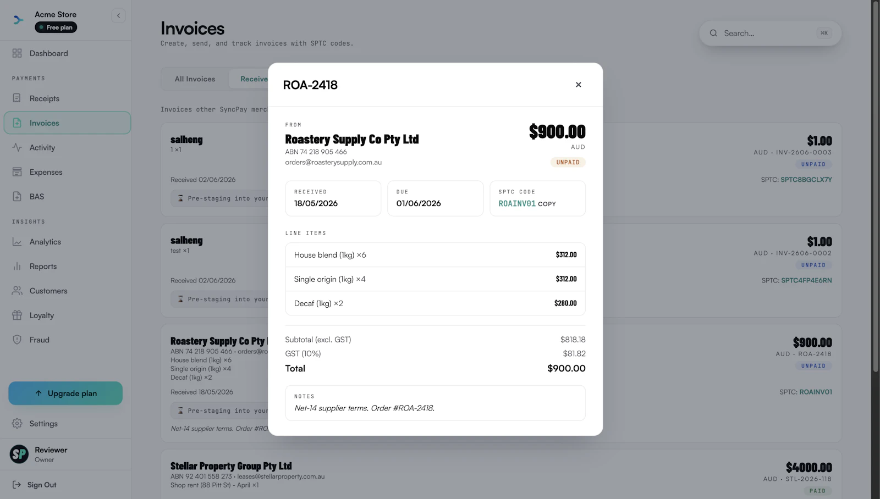The width and height of the screenshot is (880, 499).
Task: Click the Single origin (1kg) ×4 line item
Action: tap(435, 279)
